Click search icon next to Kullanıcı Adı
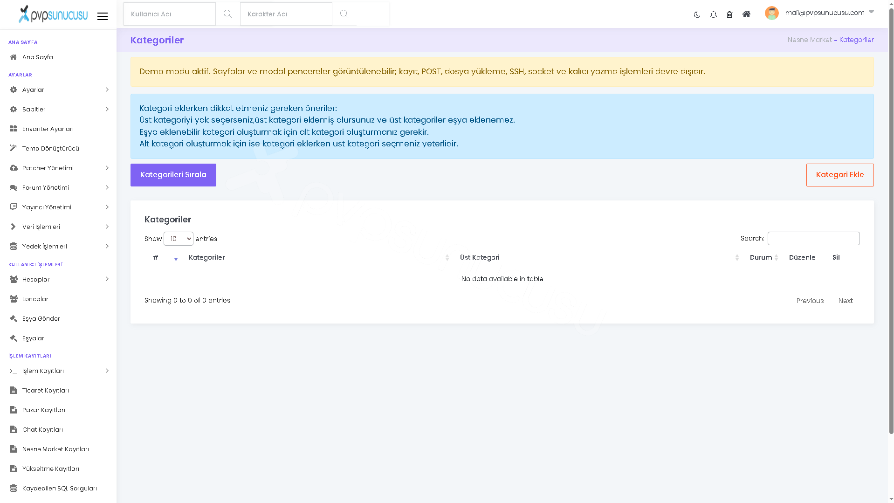The image size is (894, 503). (227, 14)
